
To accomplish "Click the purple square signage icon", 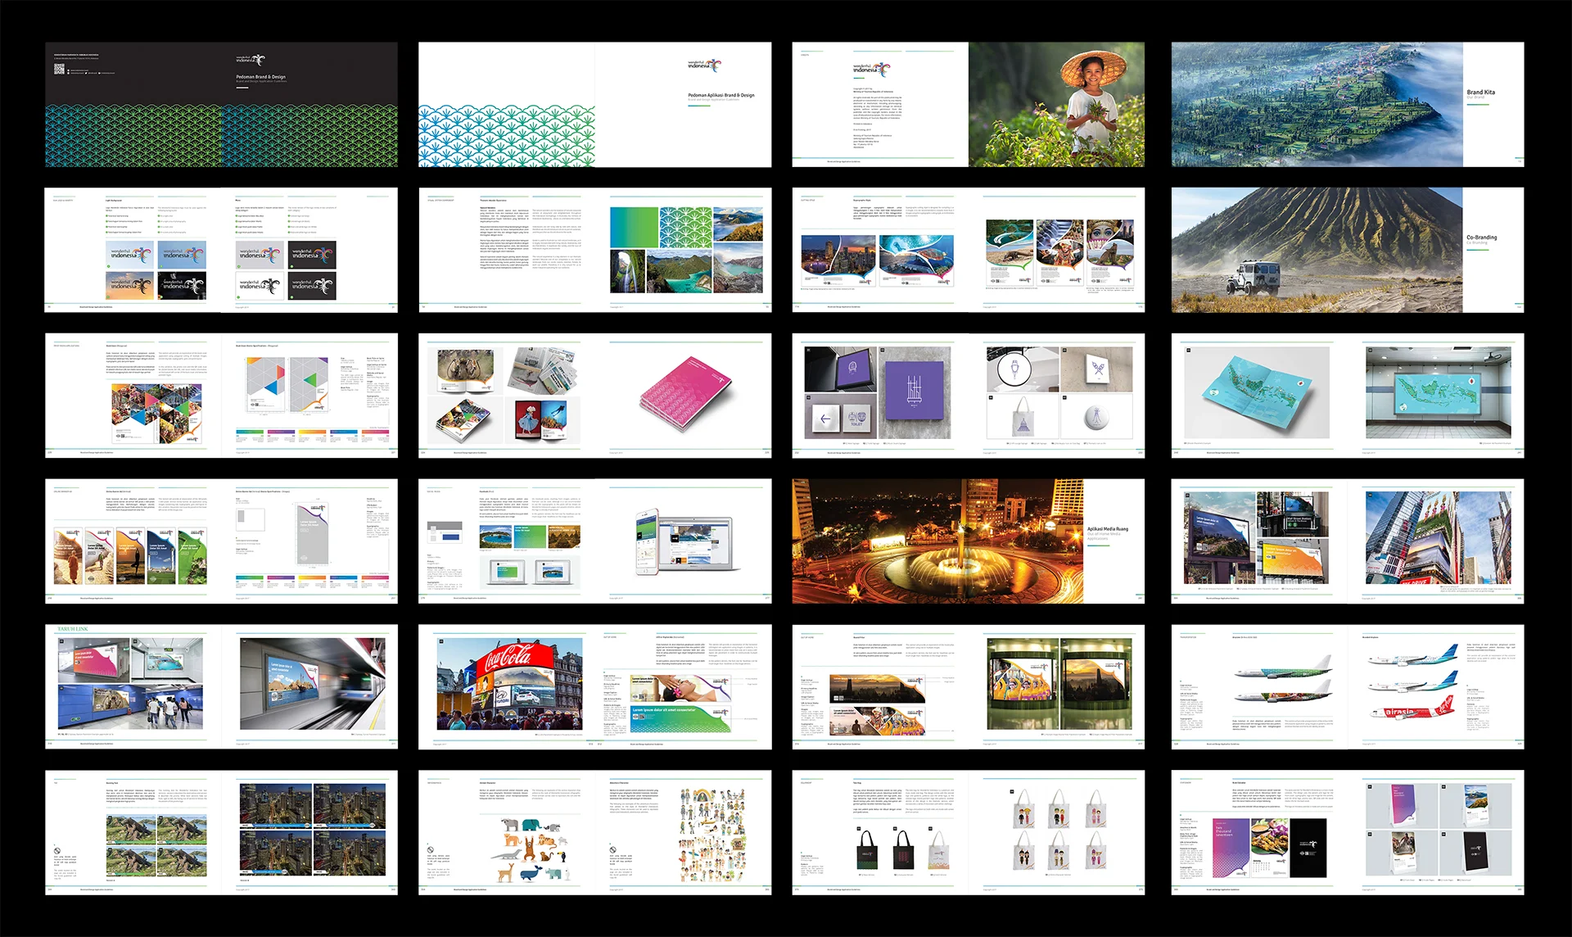I will click(913, 392).
